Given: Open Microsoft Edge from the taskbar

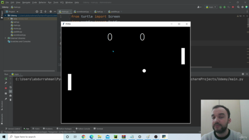Looking at the screenshot, I should click(x=91, y=136).
